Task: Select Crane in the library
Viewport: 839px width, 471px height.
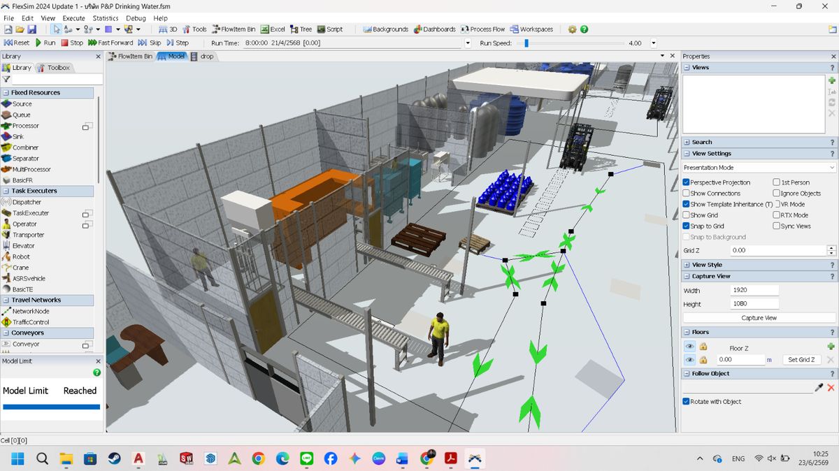Action: point(20,268)
